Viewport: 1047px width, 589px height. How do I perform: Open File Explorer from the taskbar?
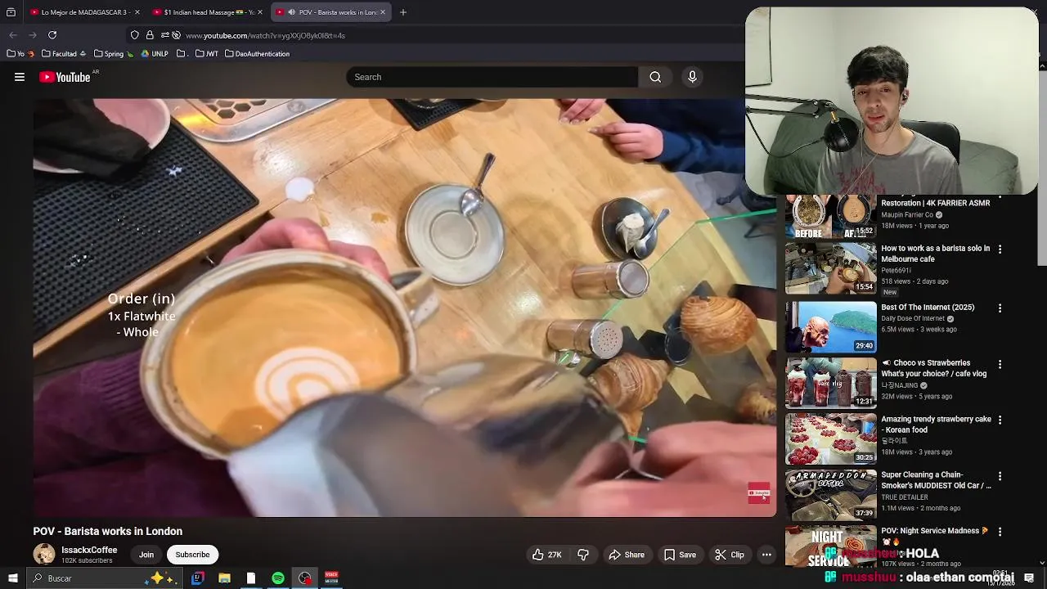(x=224, y=578)
